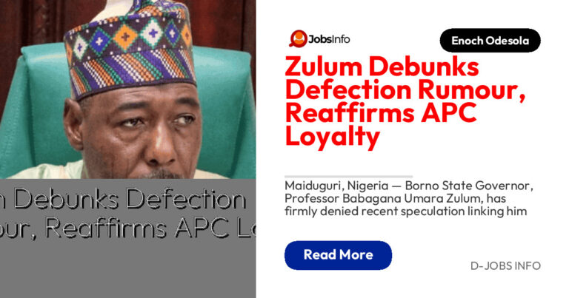Click the empty grey area below the caption

click(x=127, y=271)
